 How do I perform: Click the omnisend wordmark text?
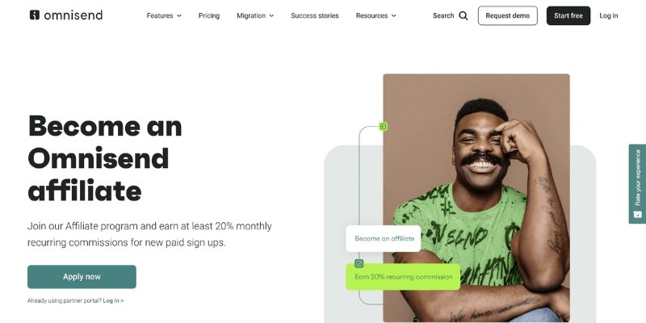coord(73,15)
